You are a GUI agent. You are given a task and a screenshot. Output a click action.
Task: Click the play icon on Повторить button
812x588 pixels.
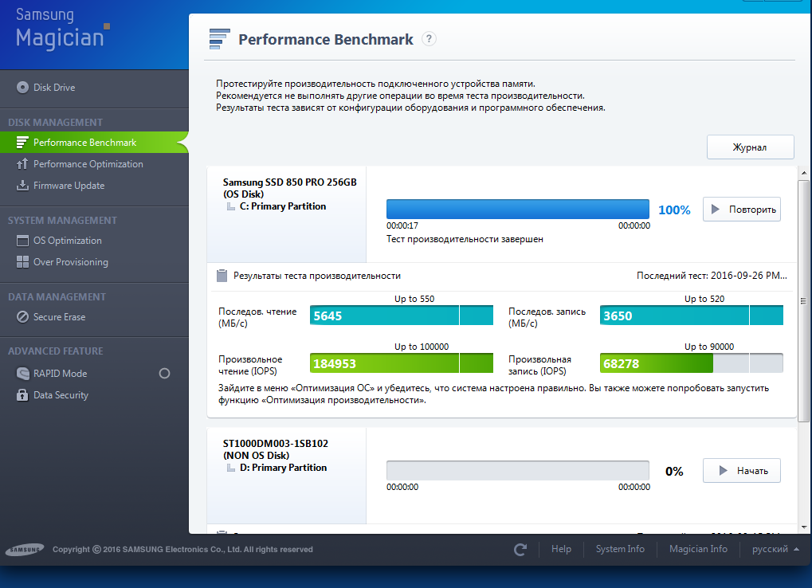[x=715, y=209]
